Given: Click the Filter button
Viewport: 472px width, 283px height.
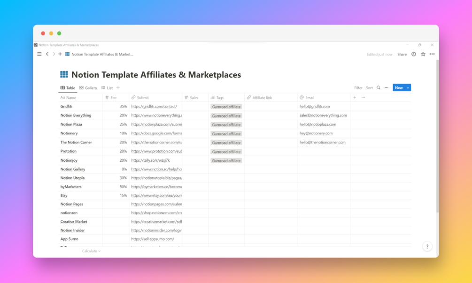Looking at the screenshot, I should tap(358, 88).
